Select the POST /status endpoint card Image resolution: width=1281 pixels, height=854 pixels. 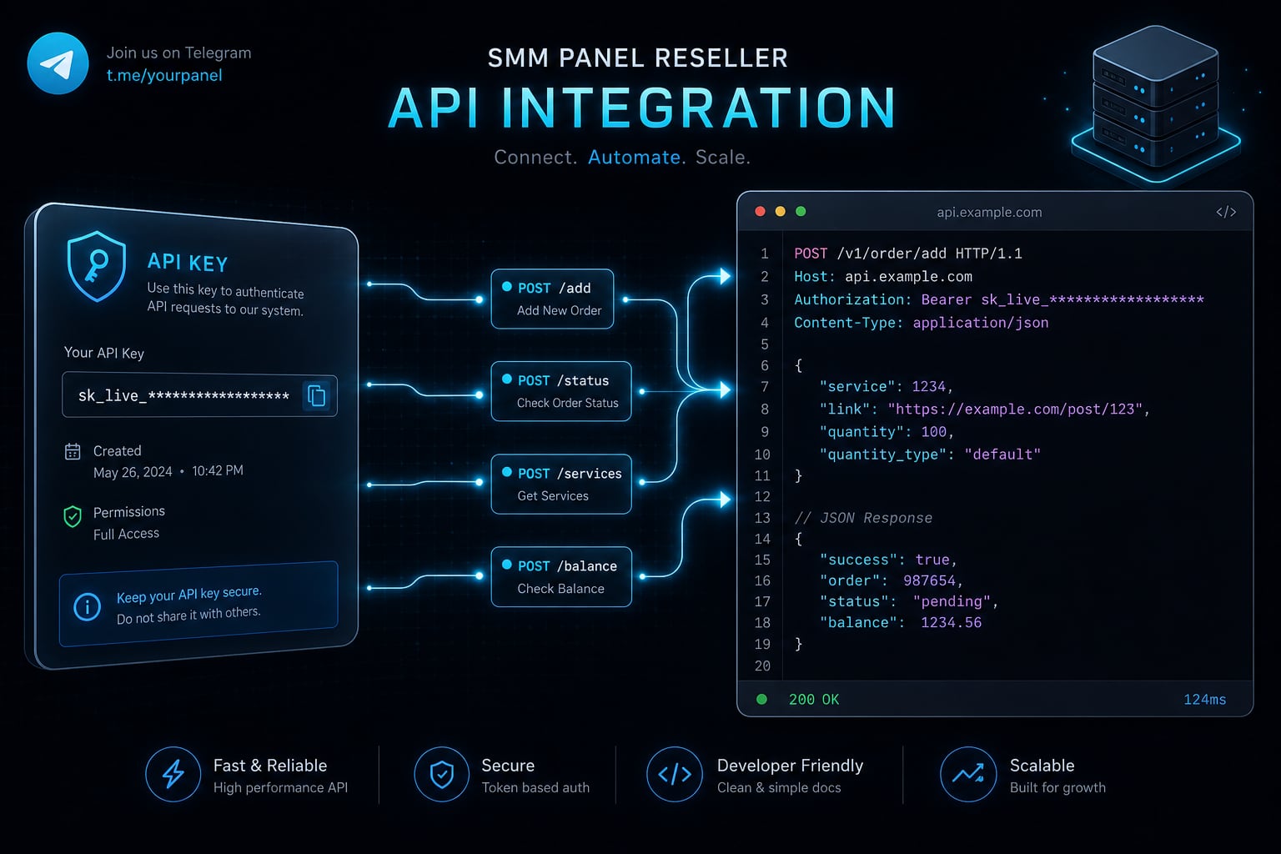pyautogui.click(x=561, y=391)
